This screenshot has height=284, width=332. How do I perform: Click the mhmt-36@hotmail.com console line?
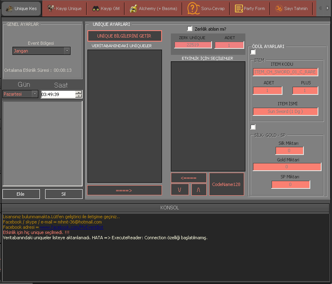click(x=52, y=222)
